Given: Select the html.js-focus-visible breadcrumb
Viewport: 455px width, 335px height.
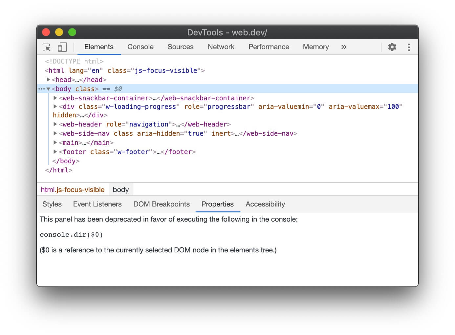Looking at the screenshot, I should pos(73,189).
